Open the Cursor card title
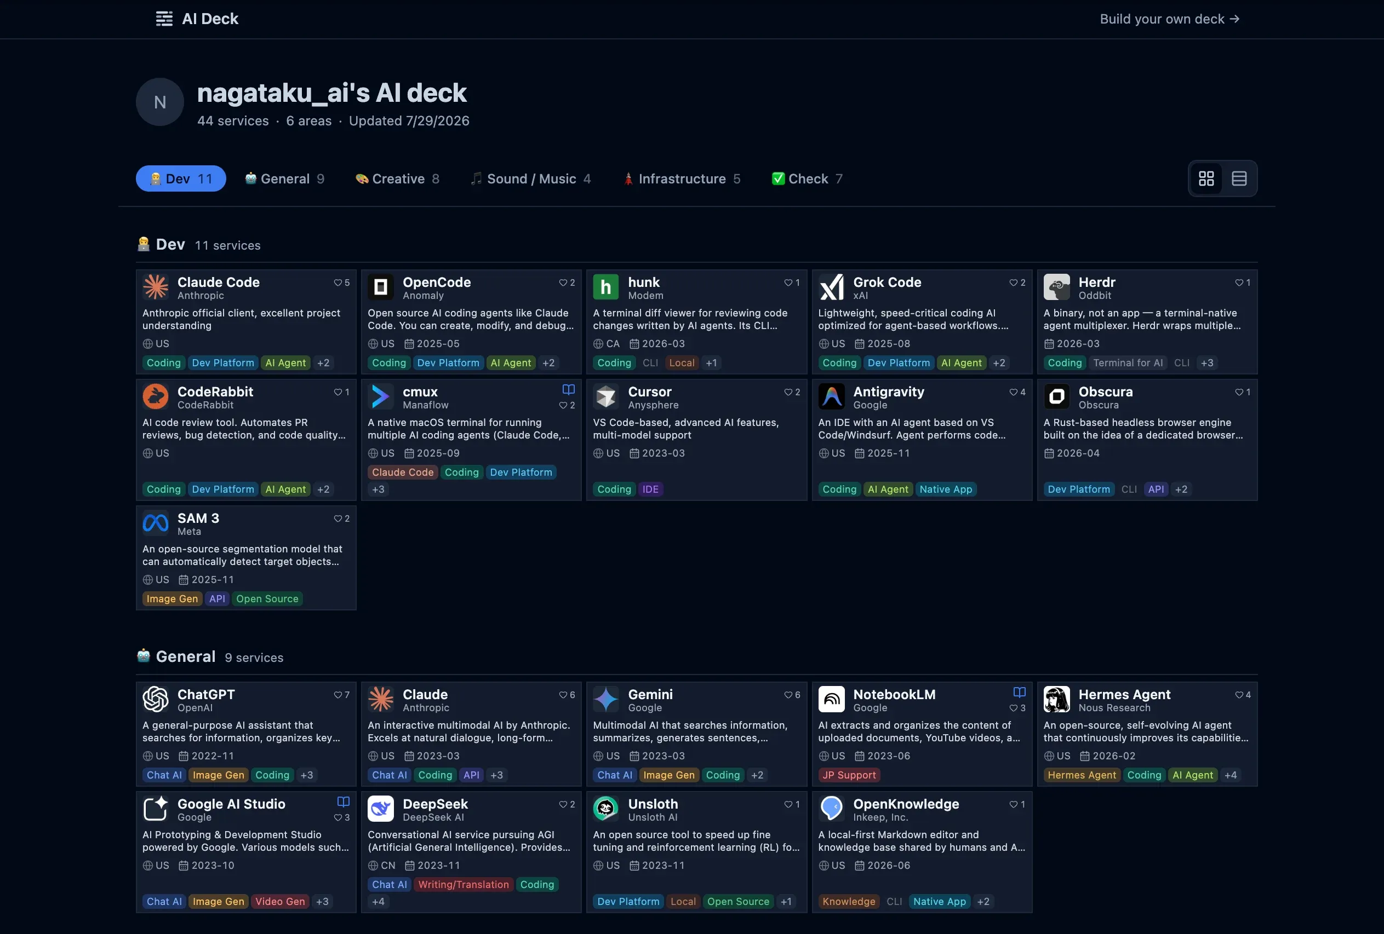This screenshot has height=934, width=1384. click(x=650, y=392)
